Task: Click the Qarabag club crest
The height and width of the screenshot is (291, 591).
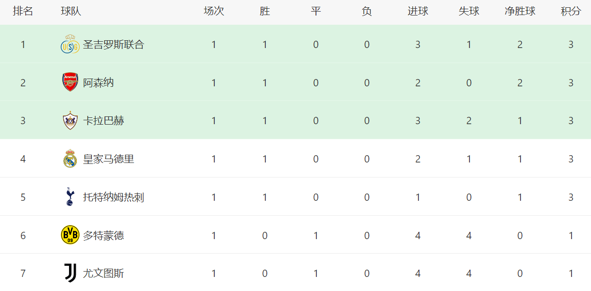Action: pyautogui.click(x=70, y=121)
